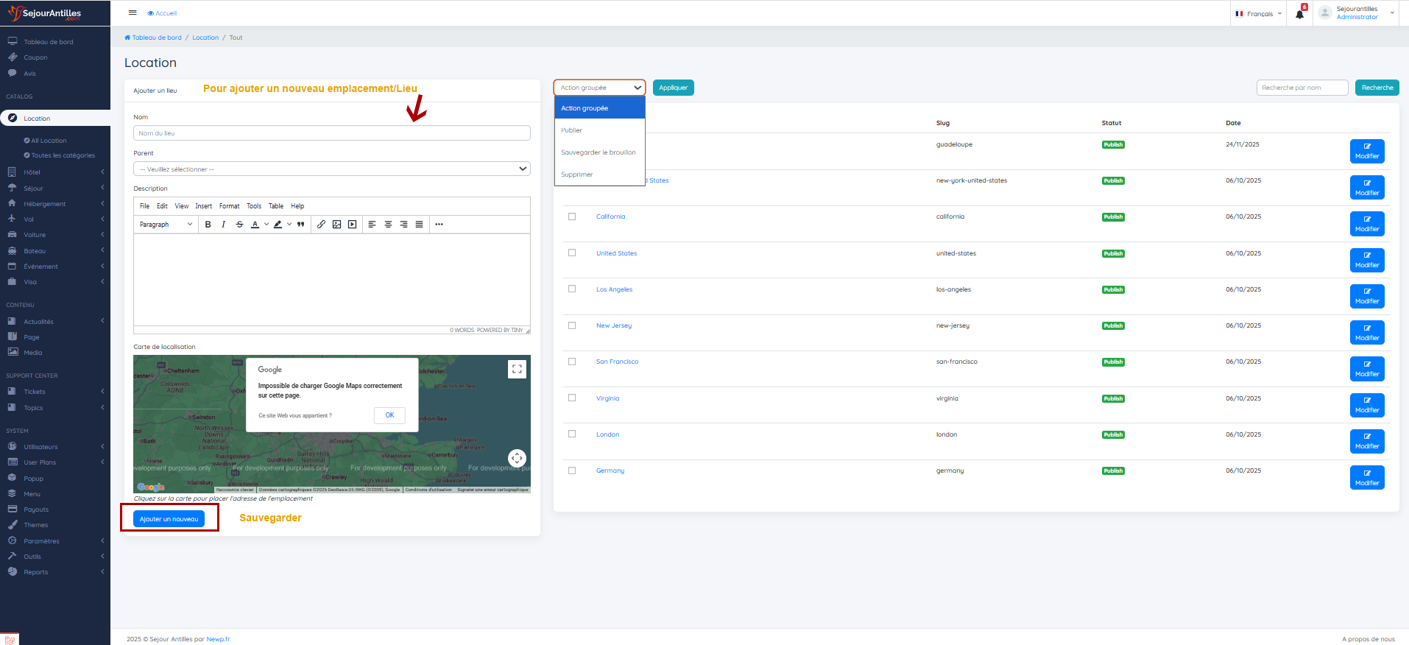Check the box next to Germany

click(572, 470)
